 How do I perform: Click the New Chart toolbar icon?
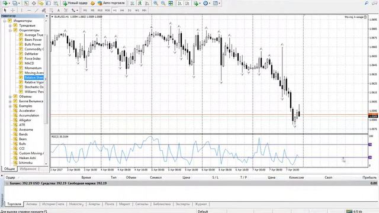5,3
